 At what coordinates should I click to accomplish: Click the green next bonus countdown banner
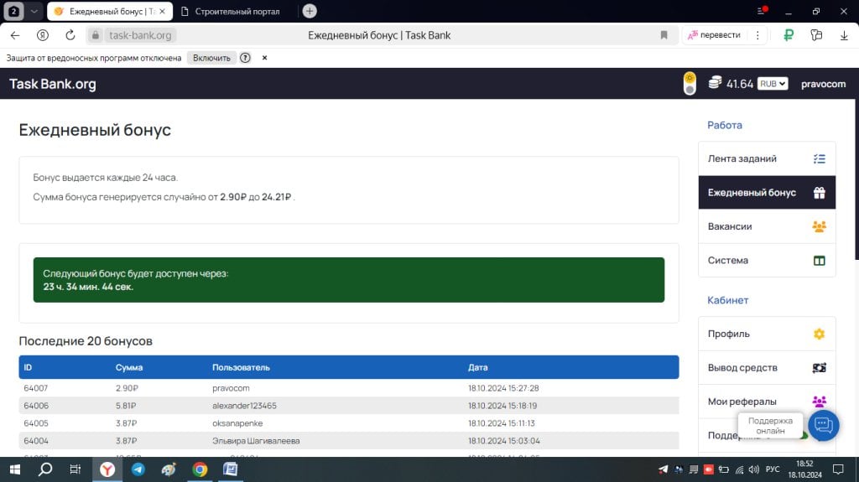point(349,280)
